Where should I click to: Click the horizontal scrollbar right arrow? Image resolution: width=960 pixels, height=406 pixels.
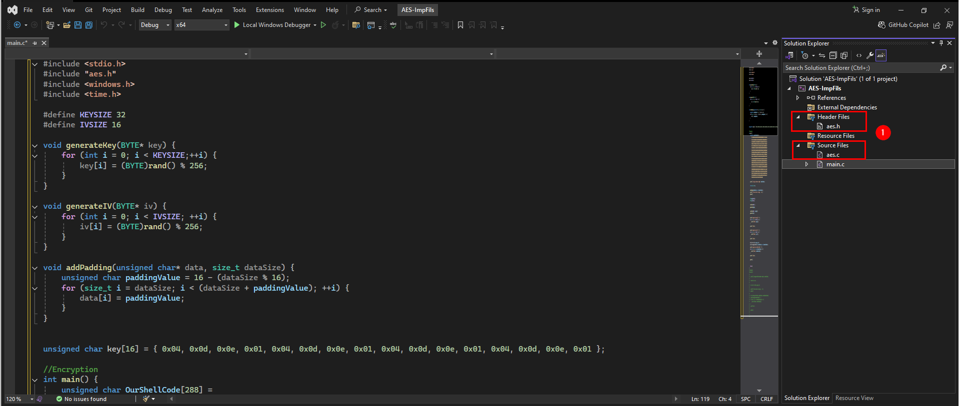pos(676,399)
